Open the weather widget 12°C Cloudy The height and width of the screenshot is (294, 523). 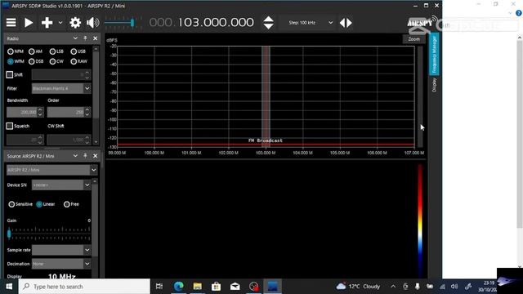coord(358,287)
